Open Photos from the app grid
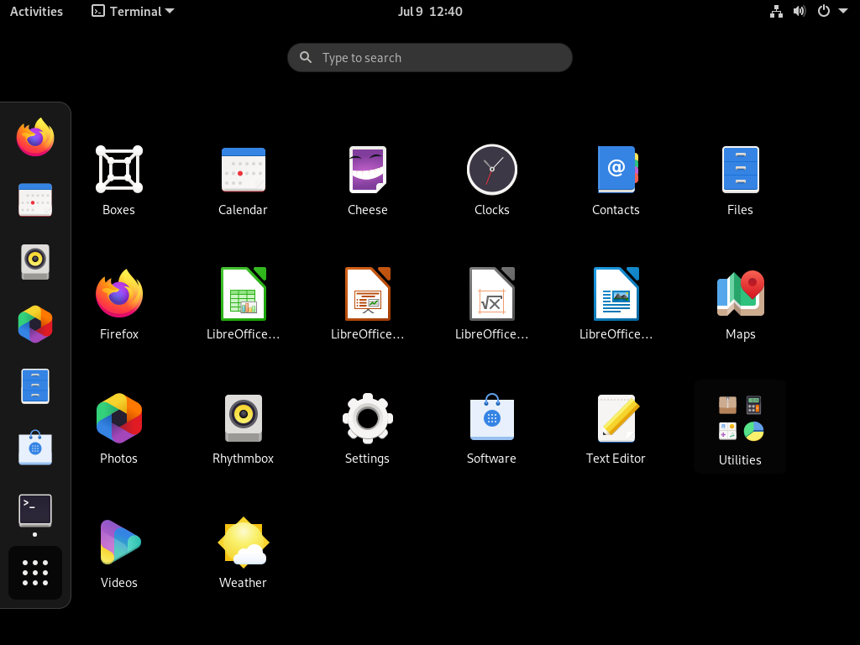This screenshot has height=645, width=860. [x=119, y=418]
